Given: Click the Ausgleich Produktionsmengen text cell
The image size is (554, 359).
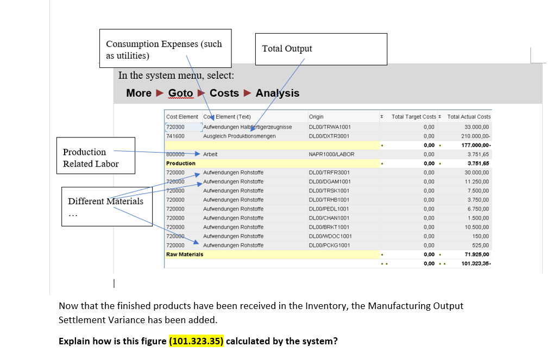Looking at the screenshot, I should click(x=239, y=136).
